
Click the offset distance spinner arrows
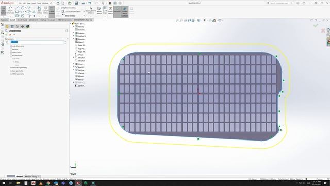(x=65, y=42)
